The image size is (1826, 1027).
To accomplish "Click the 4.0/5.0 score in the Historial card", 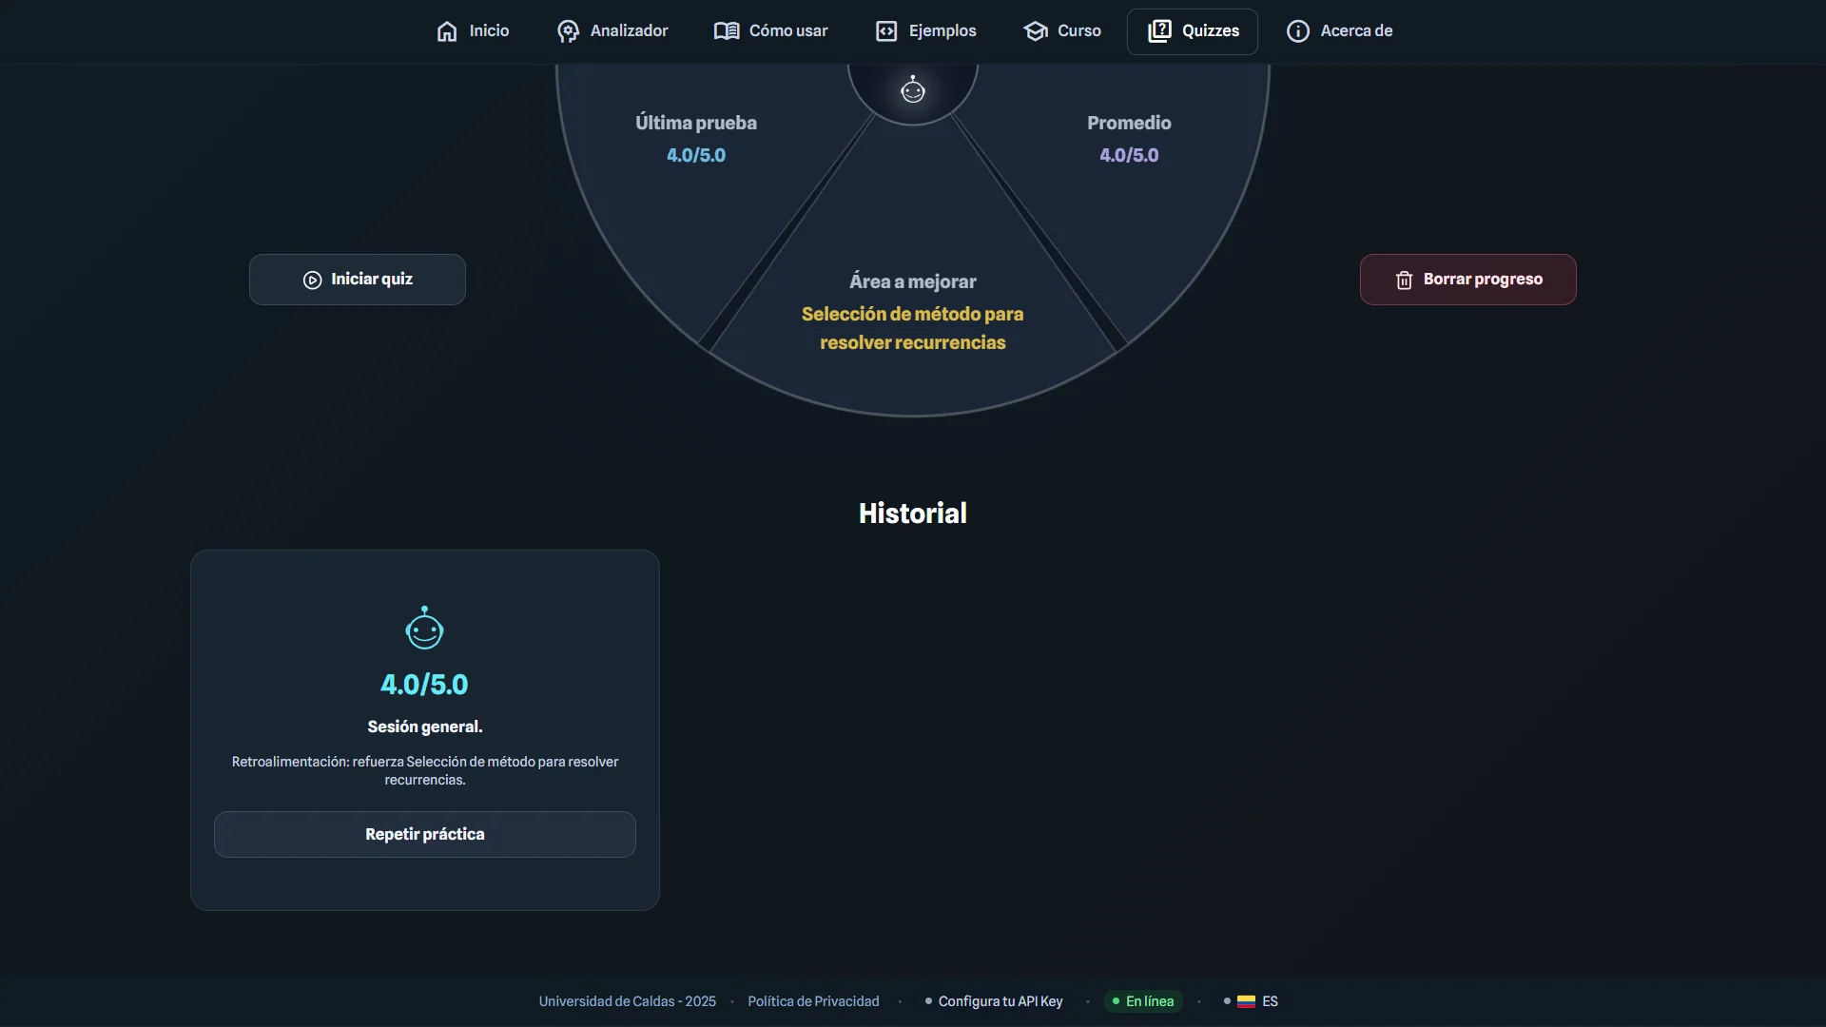I will click(424, 685).
